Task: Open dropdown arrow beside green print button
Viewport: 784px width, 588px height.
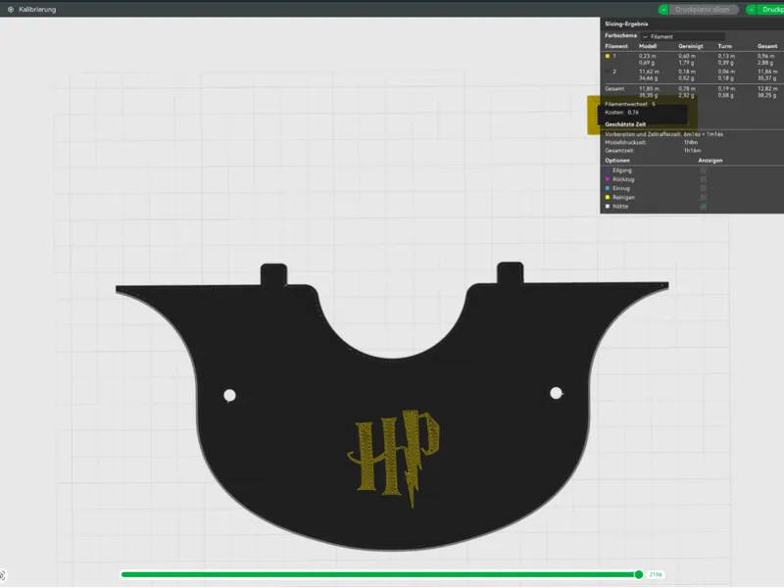Action: [751, 10]
